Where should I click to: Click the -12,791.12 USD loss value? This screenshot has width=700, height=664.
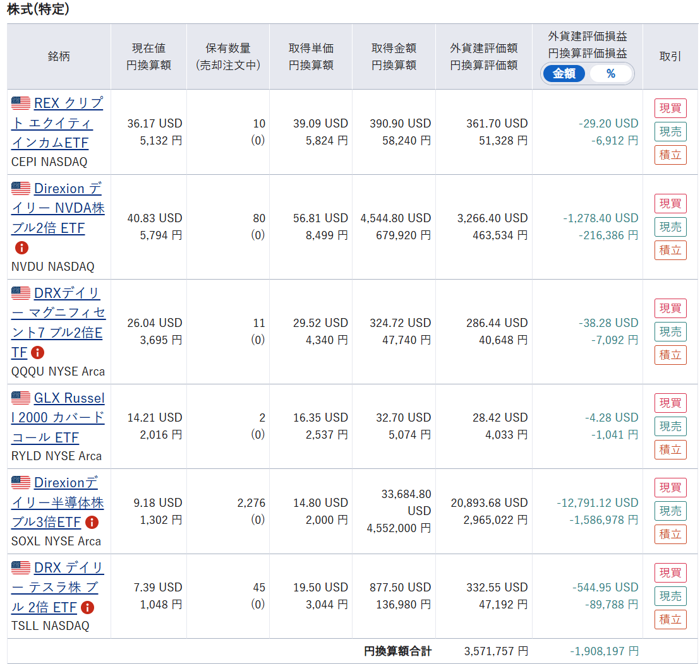[x=597, y=502]
